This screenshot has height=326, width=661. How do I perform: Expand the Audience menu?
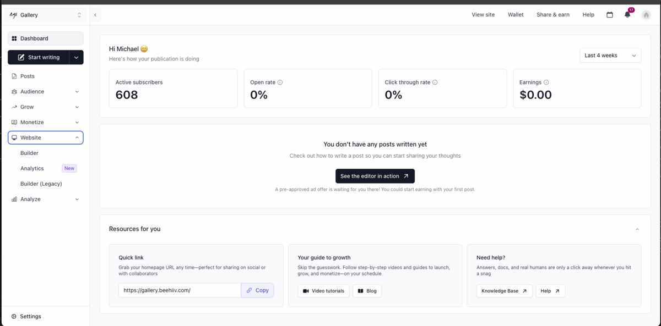coord(45,91)
